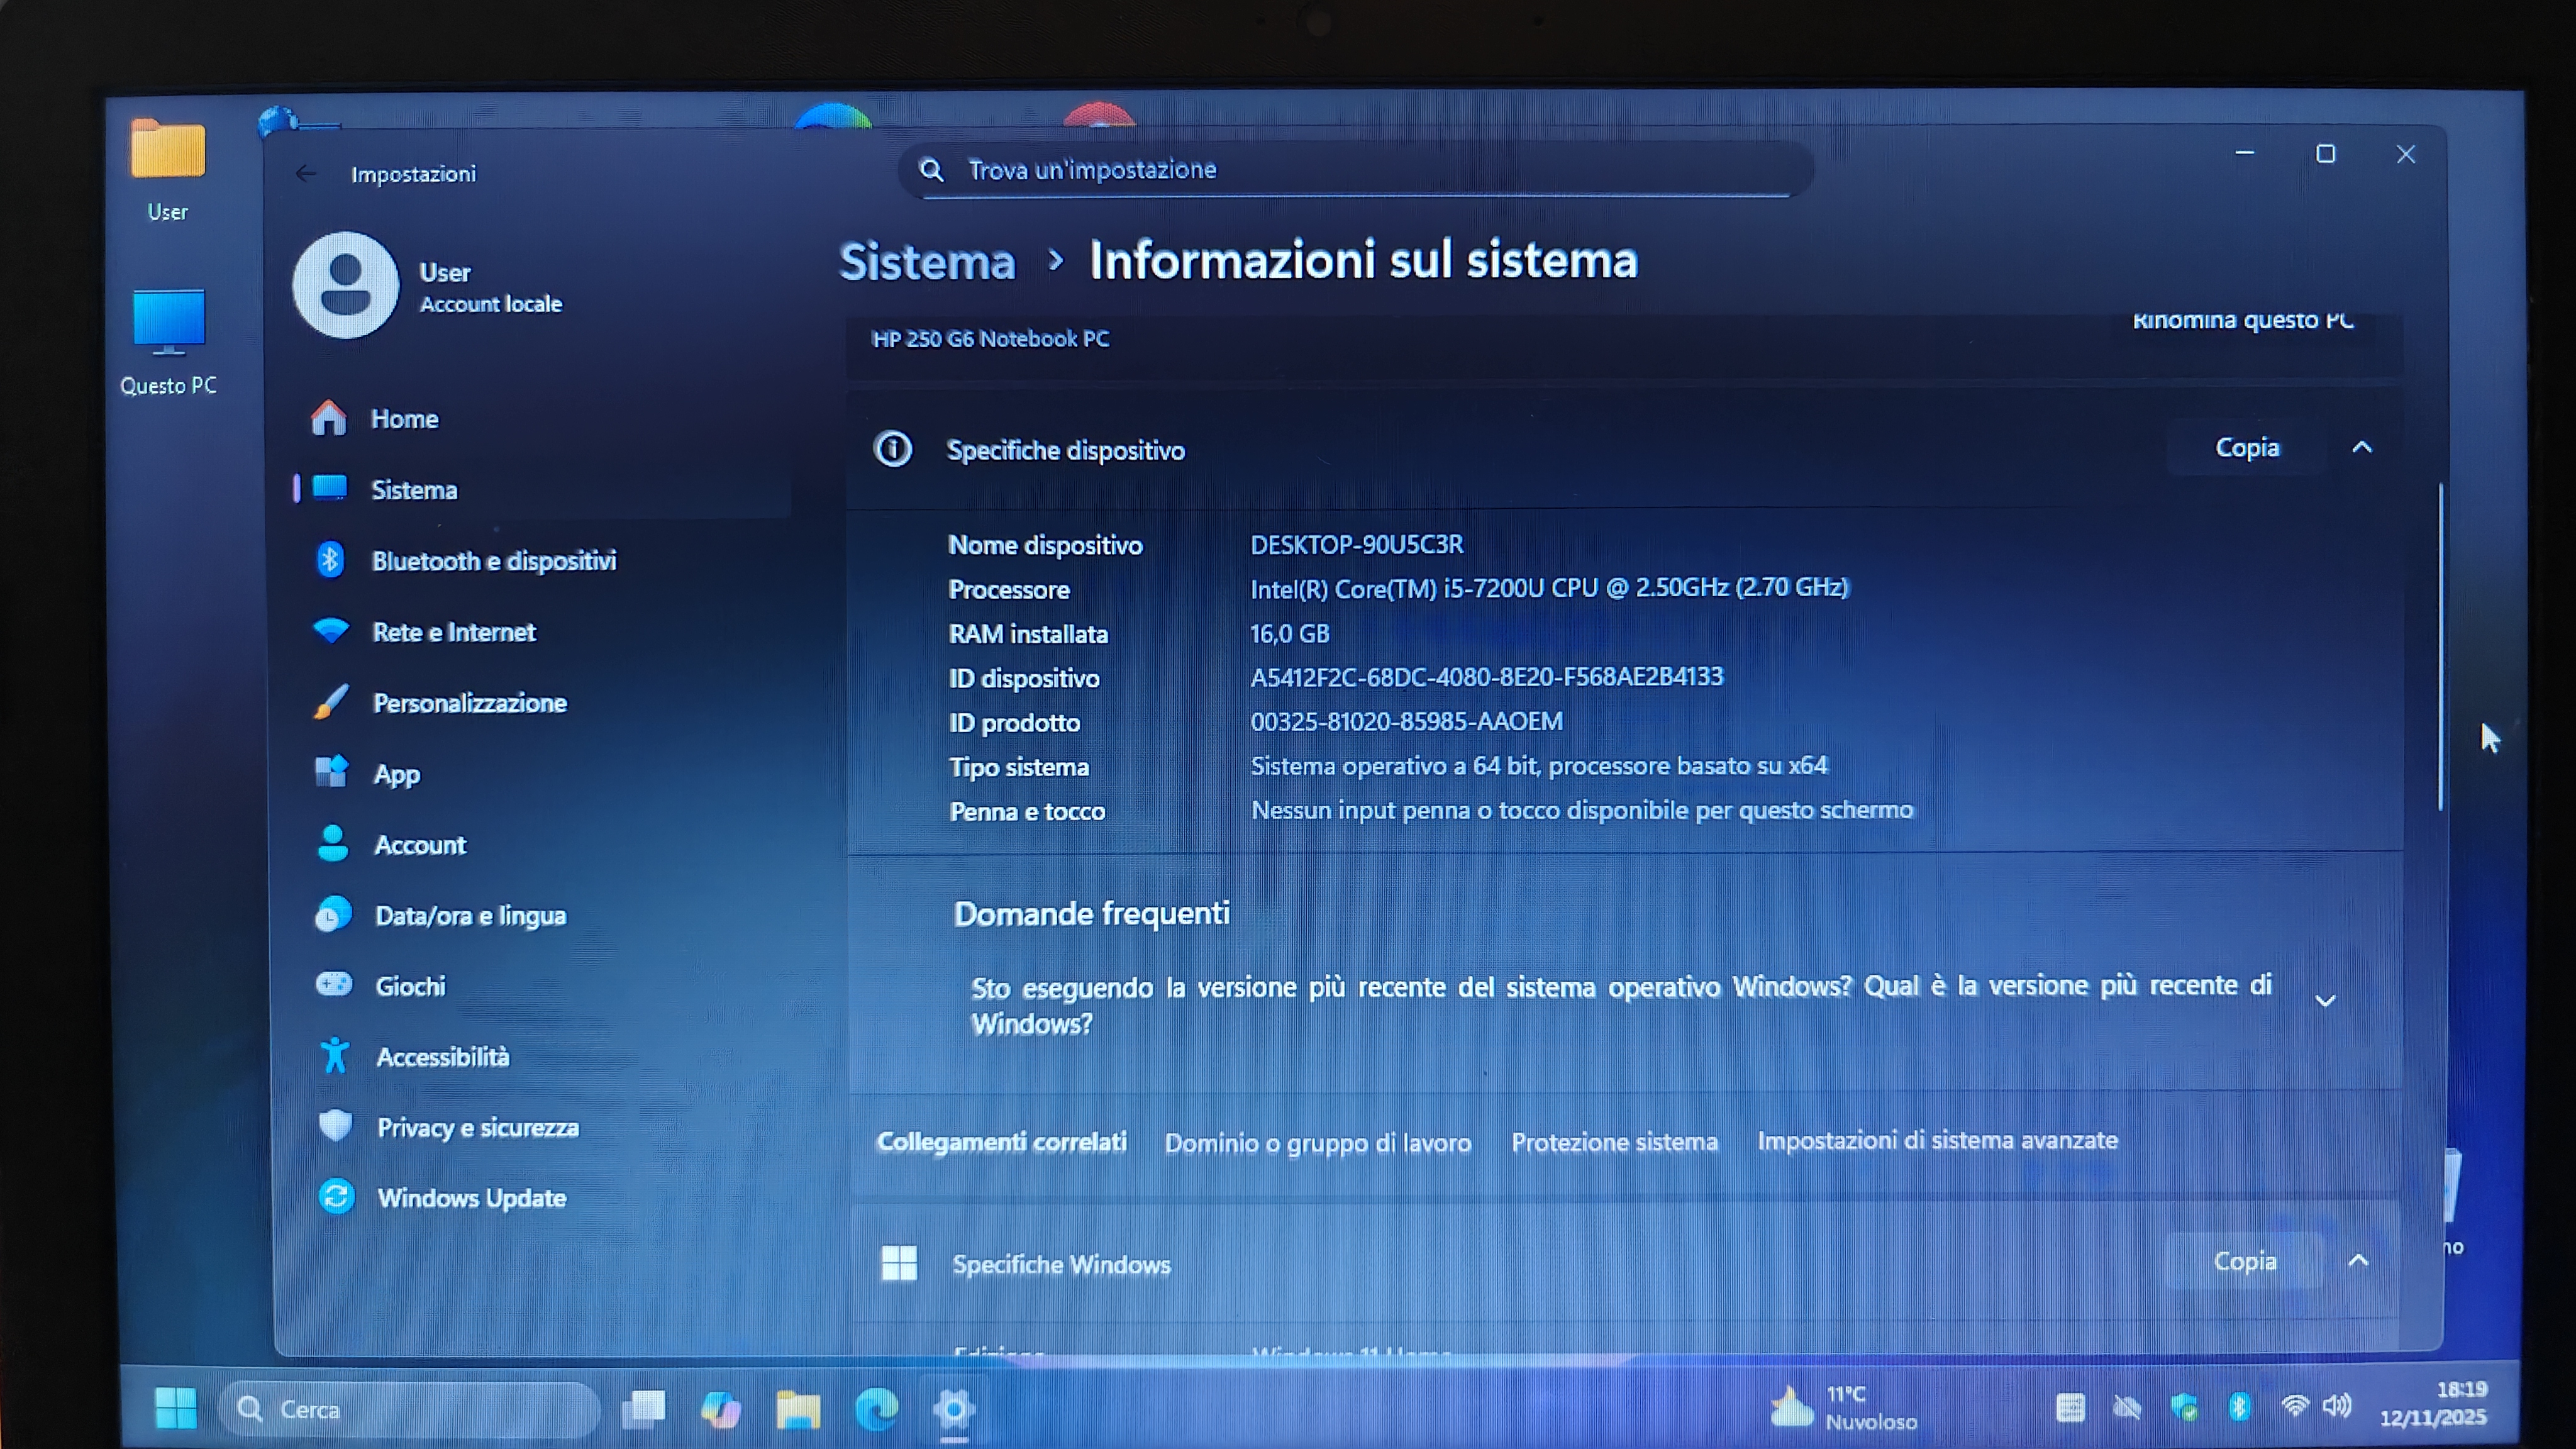Expand the Windows version FAQ question

click(x=2325, y=1001)
